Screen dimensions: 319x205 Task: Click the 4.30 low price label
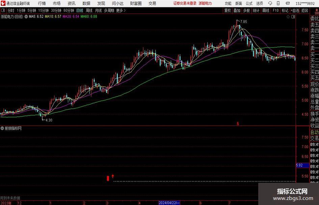(x=49, y=120)
